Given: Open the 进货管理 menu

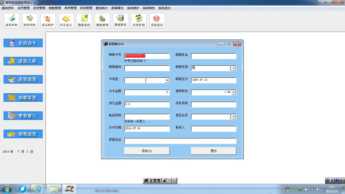Looking at the screenshot, I should click(x=39, y=8).
